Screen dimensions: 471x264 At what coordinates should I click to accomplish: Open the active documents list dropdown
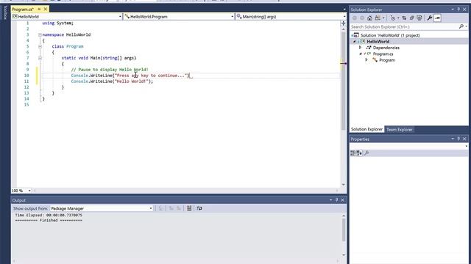(344, 10)
